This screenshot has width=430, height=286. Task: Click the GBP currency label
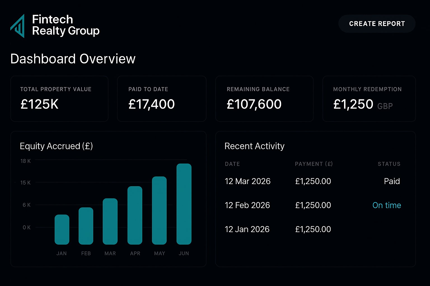385,106
